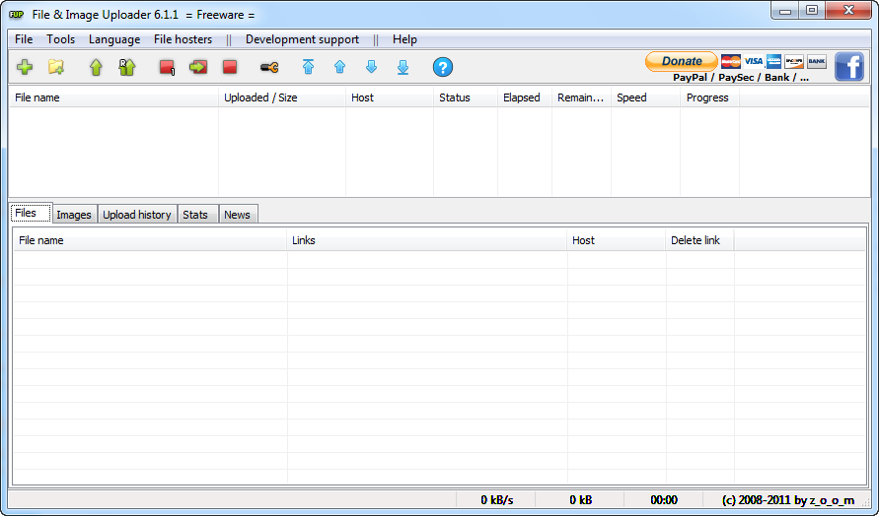Click the Facebook icon
This screenshot has height=516, width=879.
pyautogui.click(x=849, y=67)
